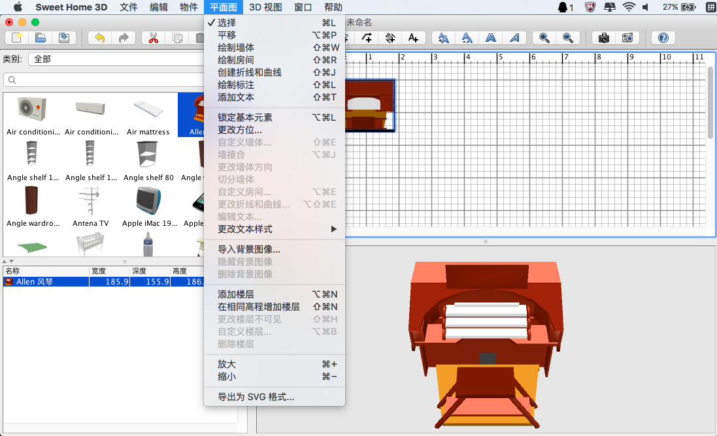The image size is (717, 436).
Task: Take a photo of the 3D view
Action: pyautogui.click(x=603, y=37)
